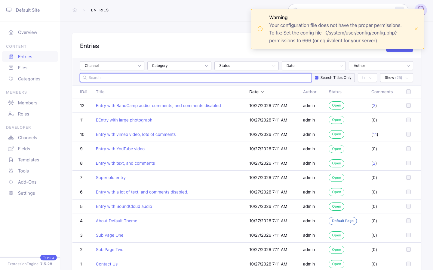
Task: Click the home breadcrumb icon
Action: tap(75, 10)
